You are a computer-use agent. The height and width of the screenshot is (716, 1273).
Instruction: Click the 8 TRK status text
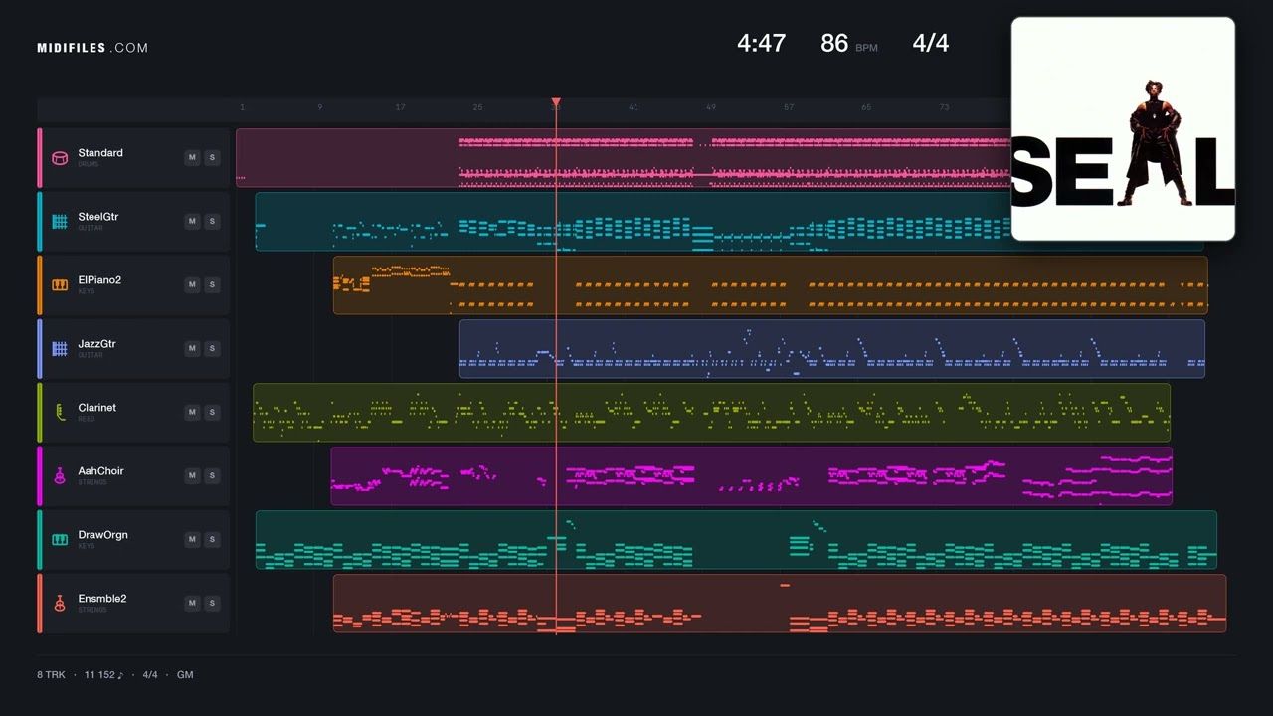pos(51,674)
